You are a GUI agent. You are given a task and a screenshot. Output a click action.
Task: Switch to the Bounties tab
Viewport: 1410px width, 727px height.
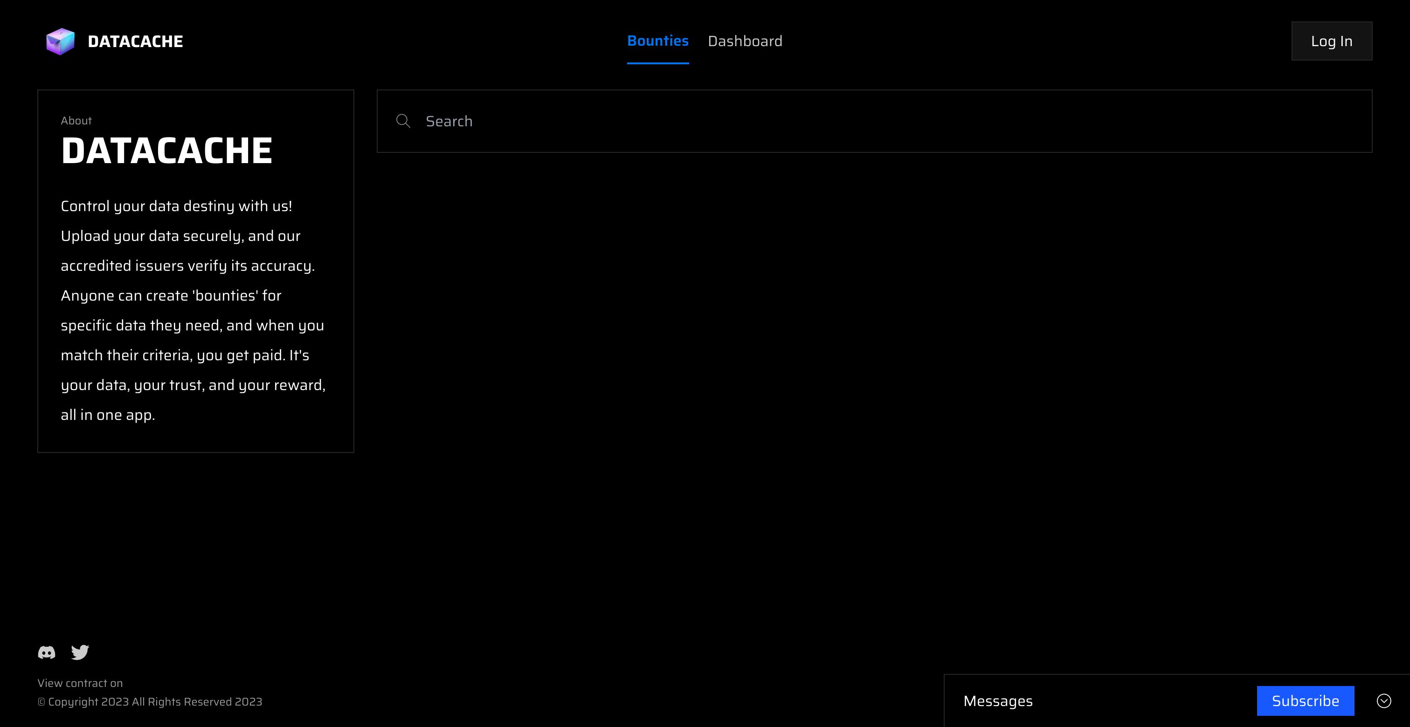coord(658,41)
